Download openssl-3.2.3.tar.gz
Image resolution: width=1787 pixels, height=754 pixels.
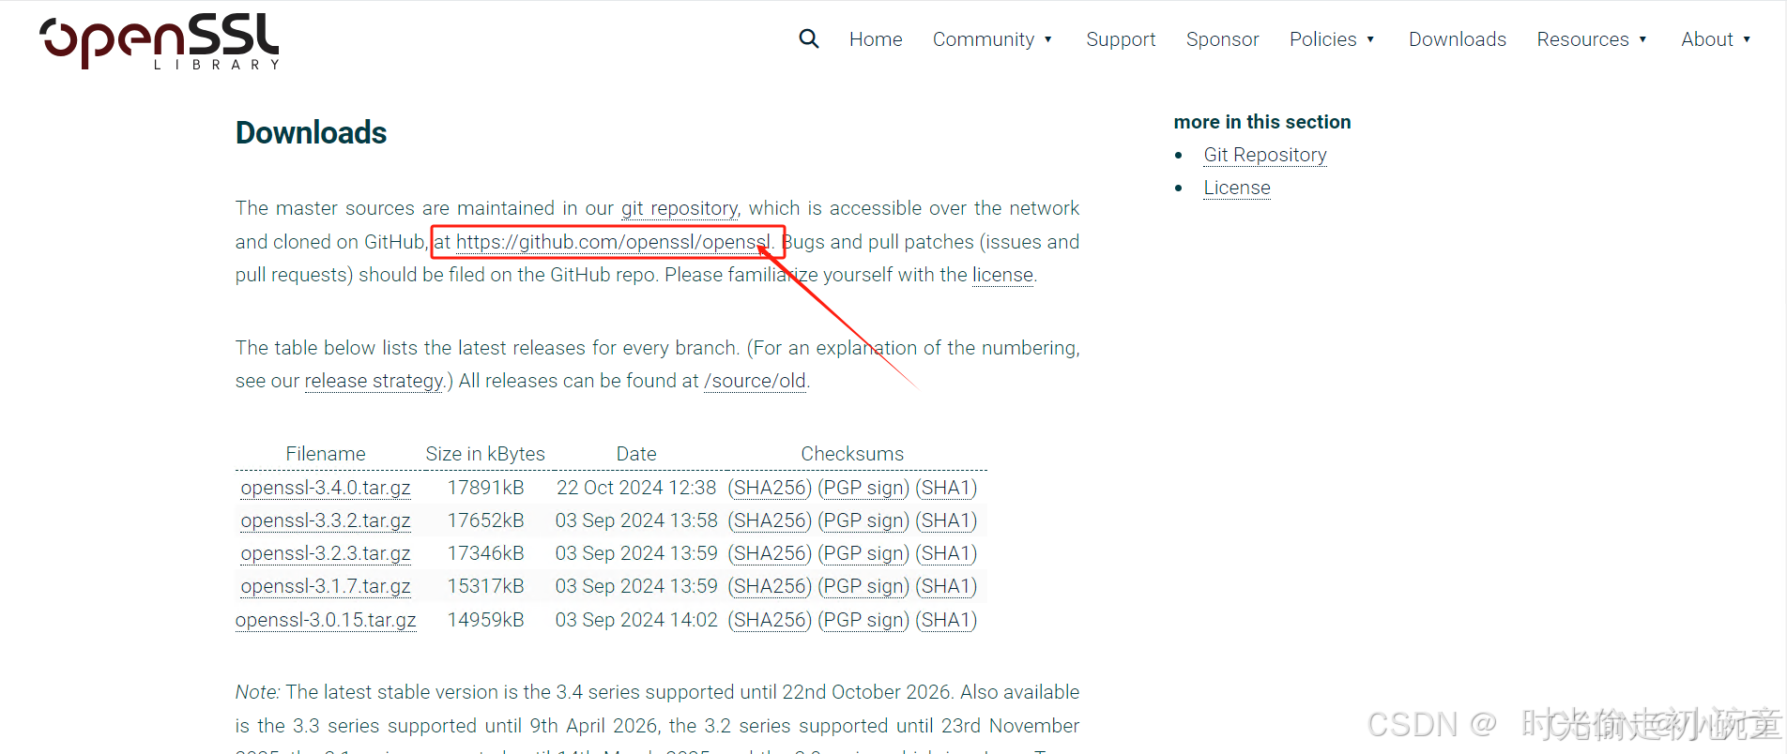[326, 553]
